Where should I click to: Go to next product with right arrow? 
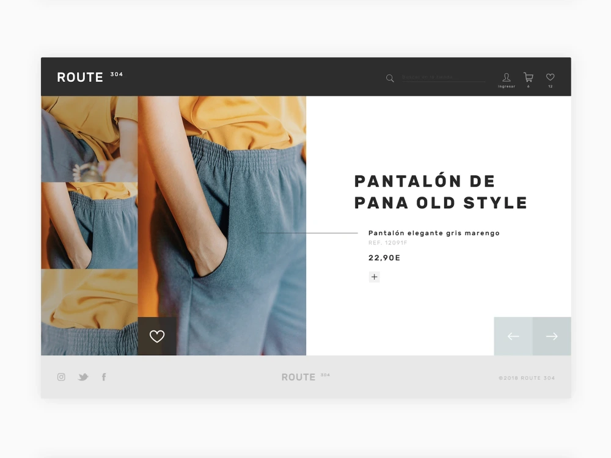coord(552,336)
